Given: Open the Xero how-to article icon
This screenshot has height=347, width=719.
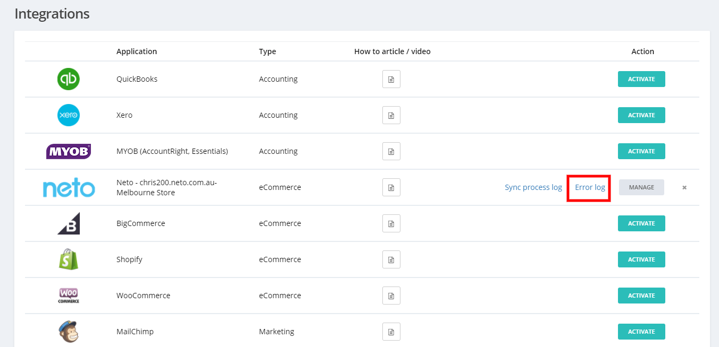Looking at the screenshot, I should pyautogui.click(x=391, y=115).
